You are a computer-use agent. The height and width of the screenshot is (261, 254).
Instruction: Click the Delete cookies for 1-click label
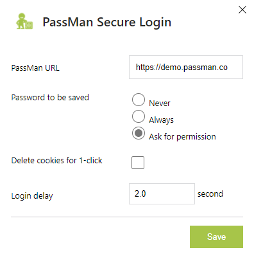pos(56,161)
